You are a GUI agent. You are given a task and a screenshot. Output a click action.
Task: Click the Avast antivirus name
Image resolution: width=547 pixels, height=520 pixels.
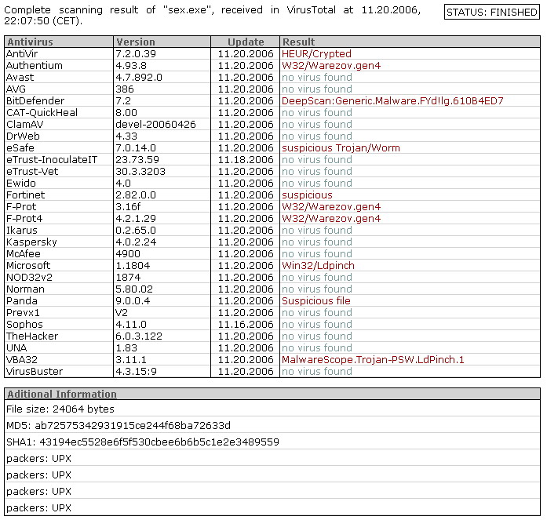point(20,78)
